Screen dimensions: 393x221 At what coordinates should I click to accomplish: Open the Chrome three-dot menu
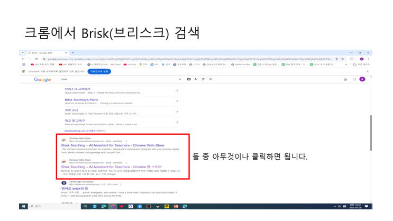pyautogui.click(x=368, y=59)
